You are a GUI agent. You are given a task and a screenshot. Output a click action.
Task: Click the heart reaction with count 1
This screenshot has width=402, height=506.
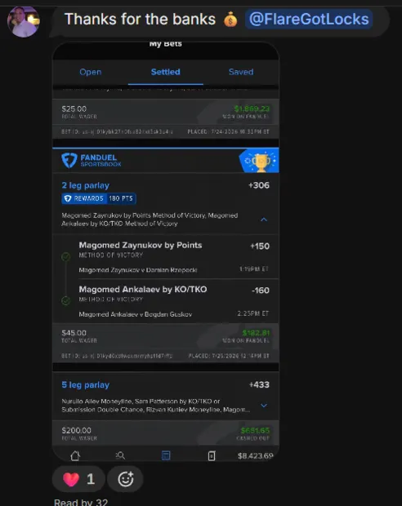coord(78,479)
